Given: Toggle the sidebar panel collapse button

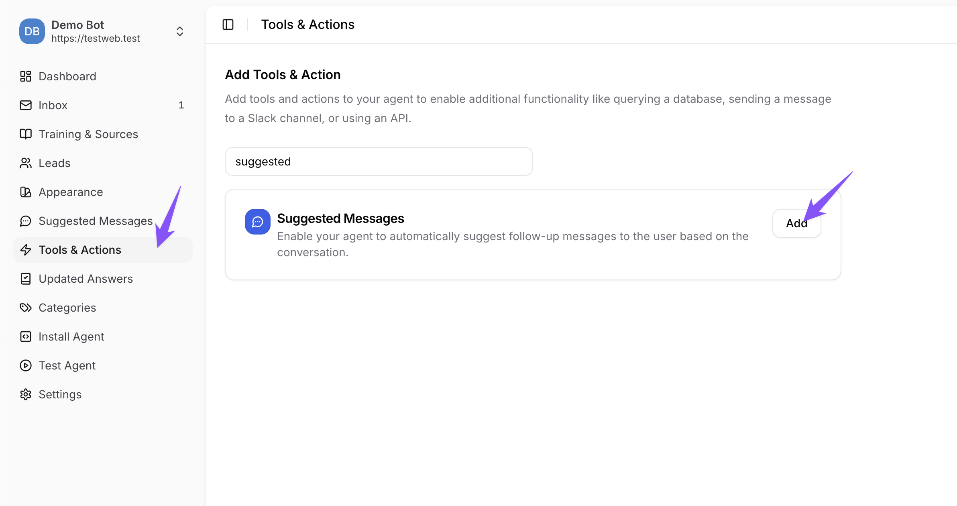Looking at the screenshot, I should point(228,24).
